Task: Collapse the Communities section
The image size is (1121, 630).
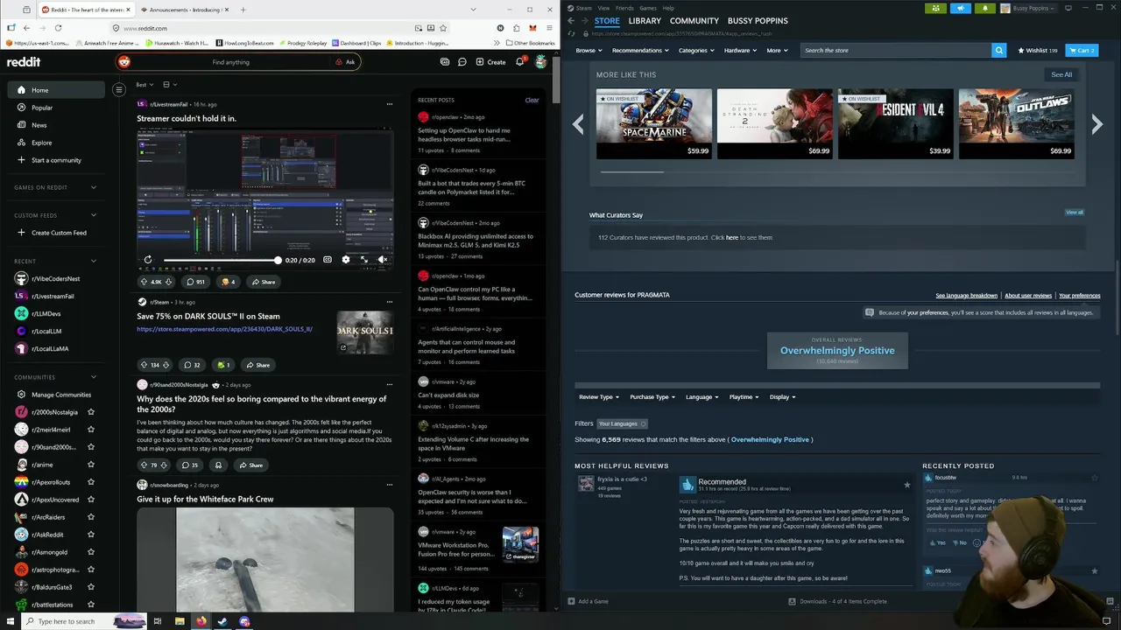Action: (94, 377)
